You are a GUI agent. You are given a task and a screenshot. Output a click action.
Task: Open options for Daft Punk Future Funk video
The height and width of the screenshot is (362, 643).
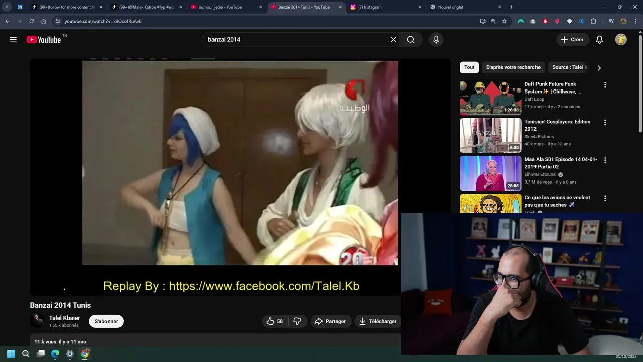[605, 85]
